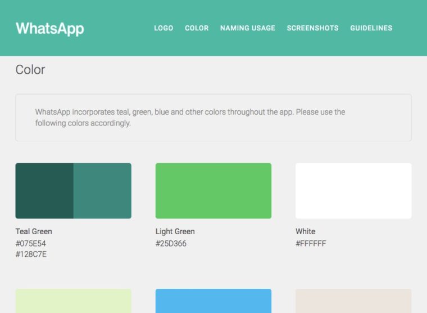Select the dark teal #075E54 swatch half

(x=44, y=191)
